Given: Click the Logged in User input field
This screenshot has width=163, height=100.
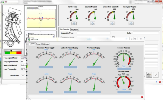Looking at the screenshot, I should (x=93, y=33).
